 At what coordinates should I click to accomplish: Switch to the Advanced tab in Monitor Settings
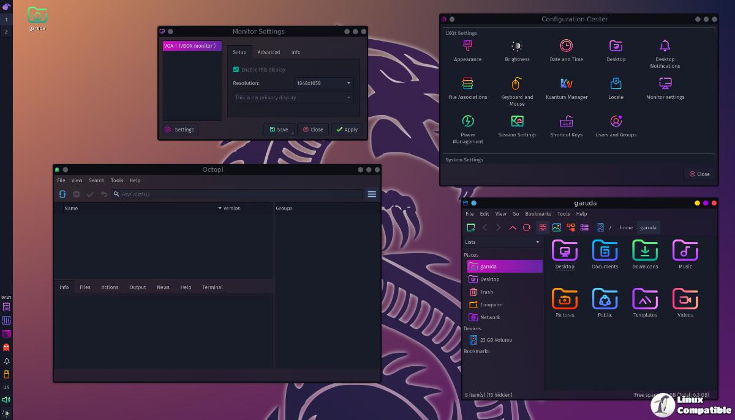269,52
